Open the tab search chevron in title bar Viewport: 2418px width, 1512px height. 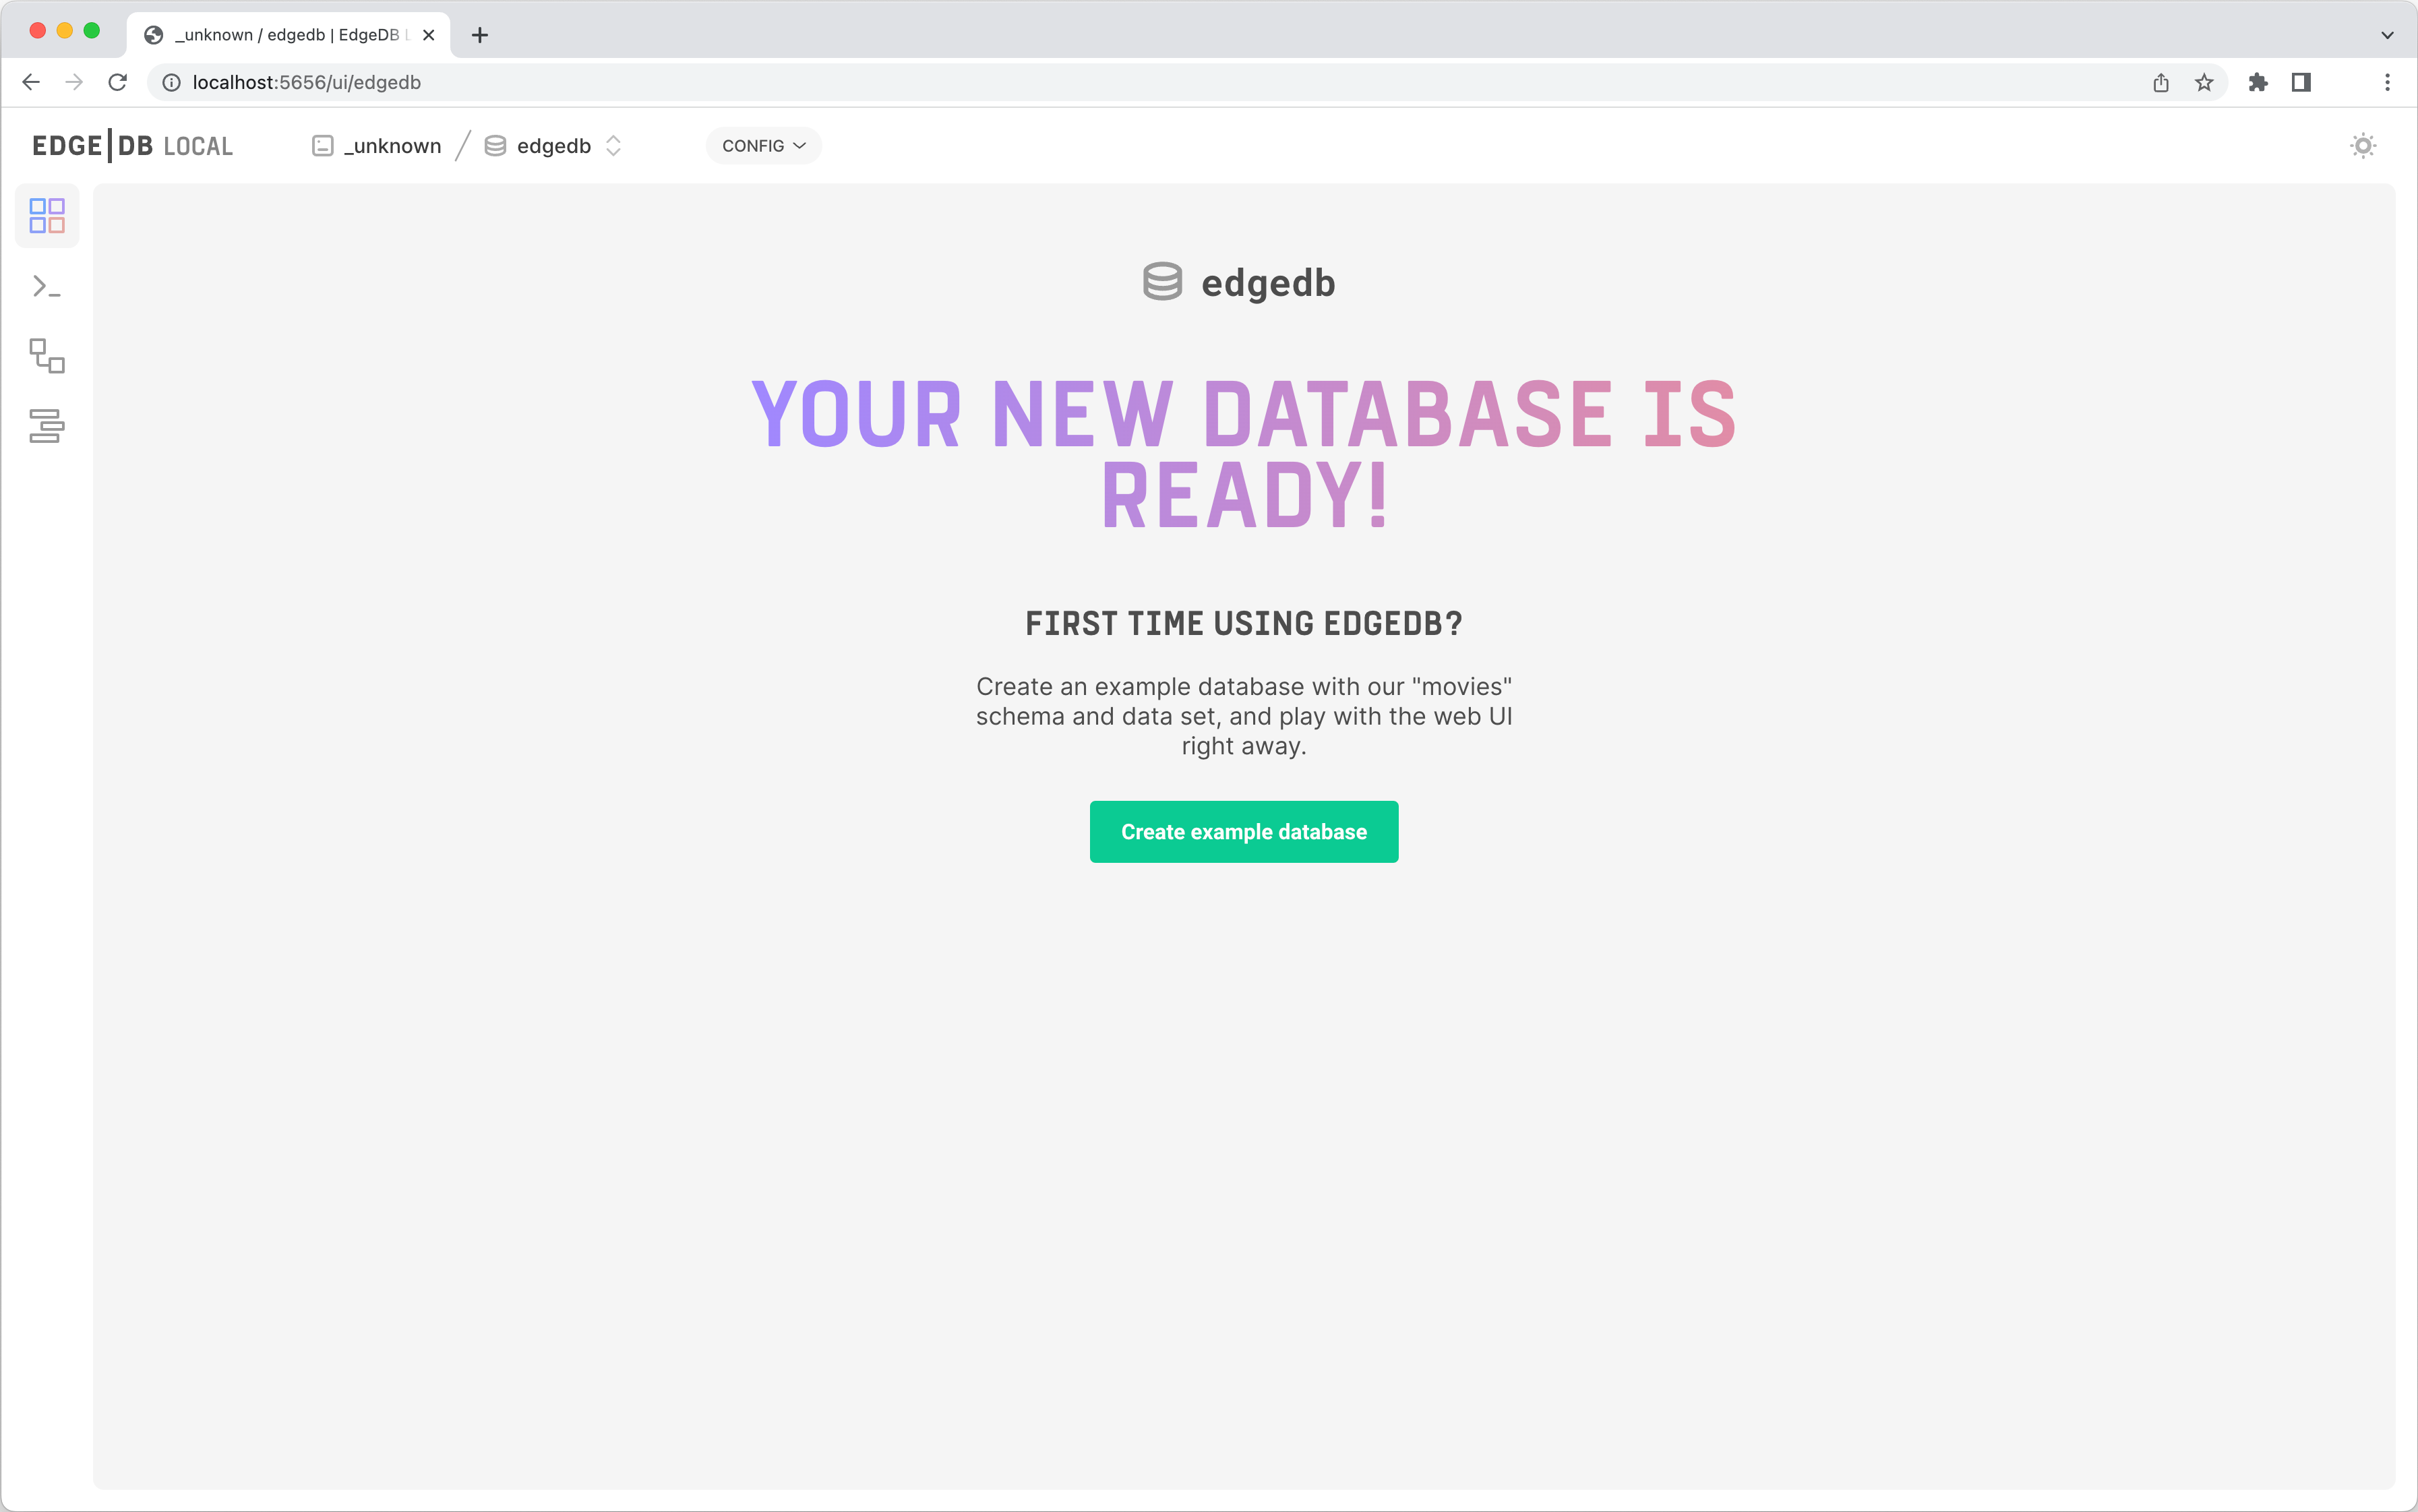tap(2387, 35)
